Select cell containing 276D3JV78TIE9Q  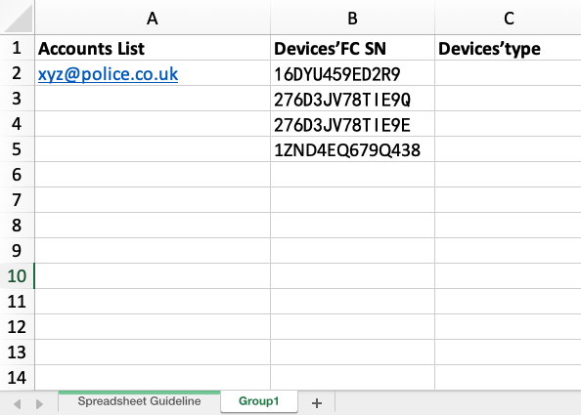(352, 99)
